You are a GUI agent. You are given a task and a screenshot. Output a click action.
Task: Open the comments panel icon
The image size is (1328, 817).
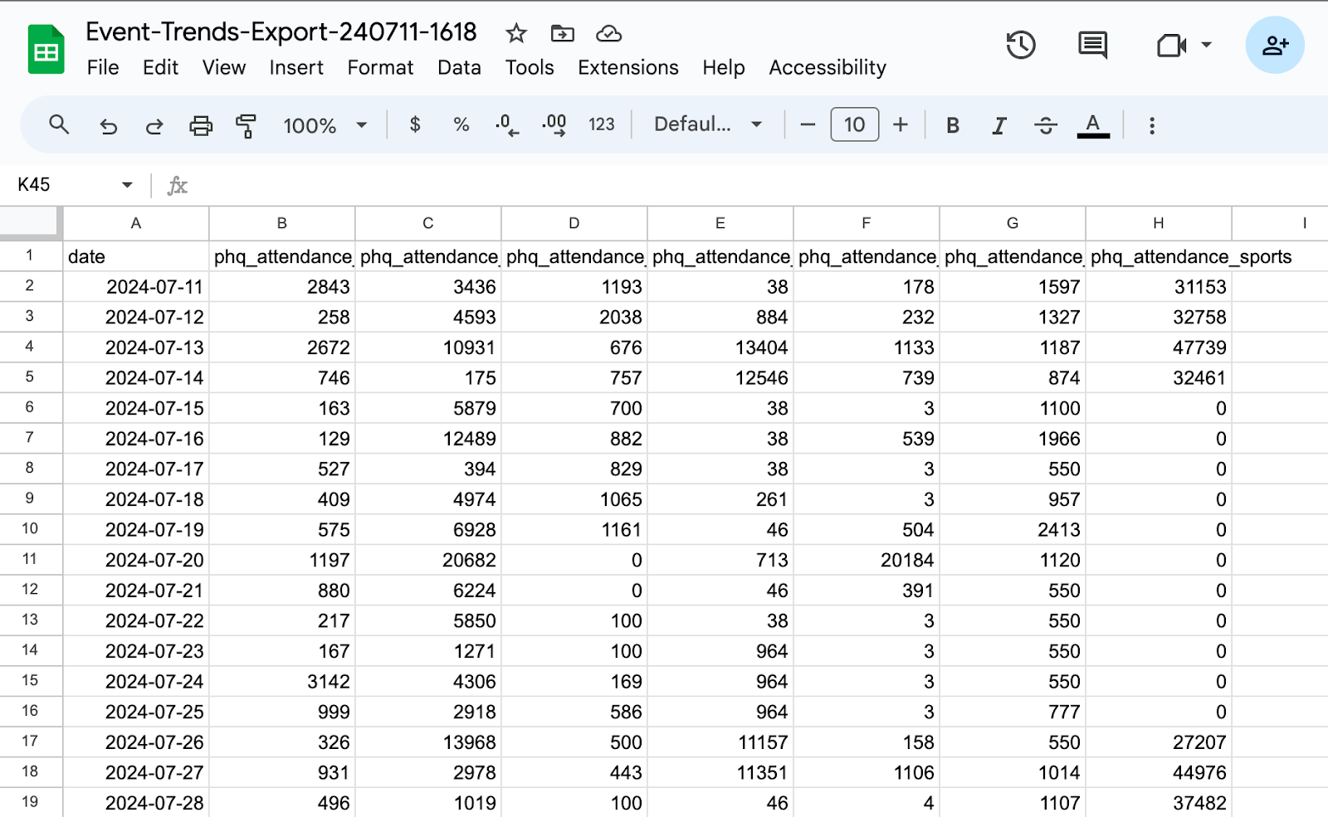click(x=1092, y=45)
